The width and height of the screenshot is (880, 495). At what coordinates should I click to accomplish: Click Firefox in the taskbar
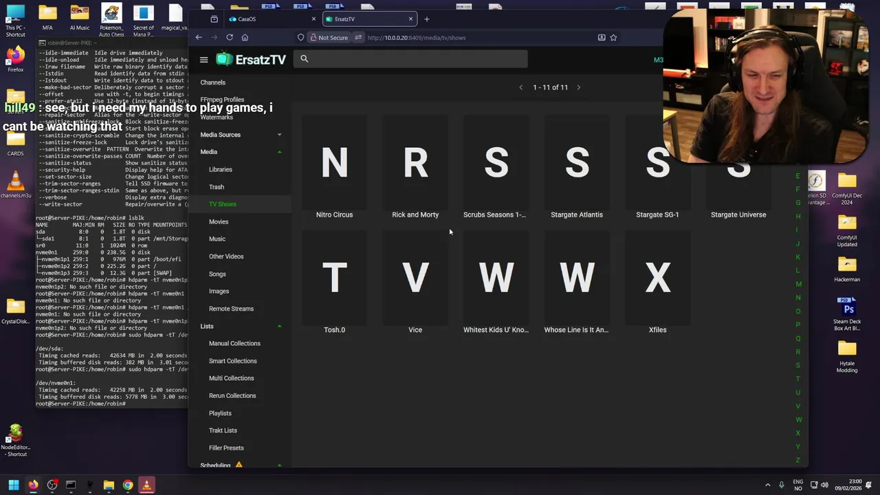click(33, 485)
